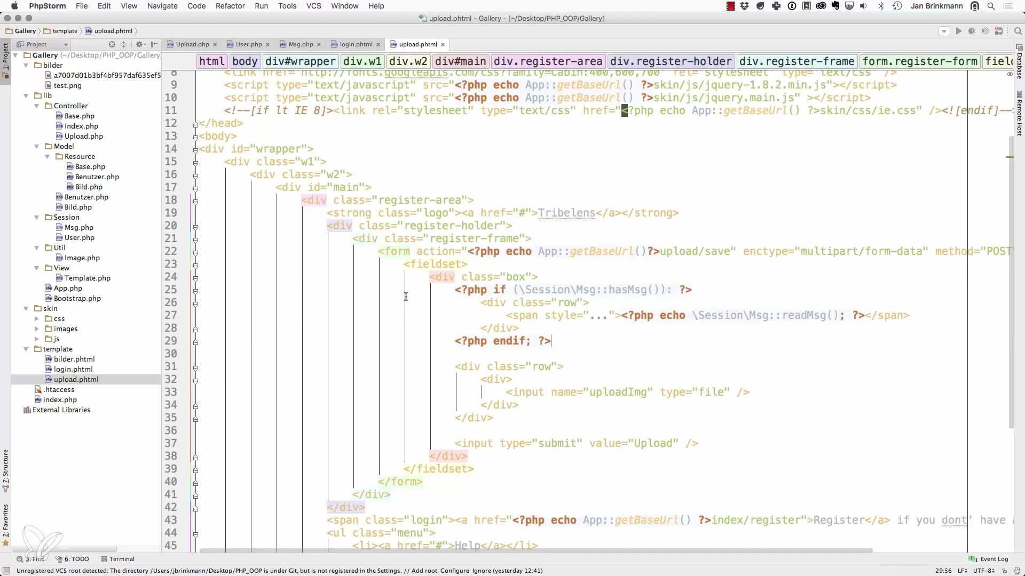
Task: Click the collapse all icon in the Project panel
Action: click(124, 44)
